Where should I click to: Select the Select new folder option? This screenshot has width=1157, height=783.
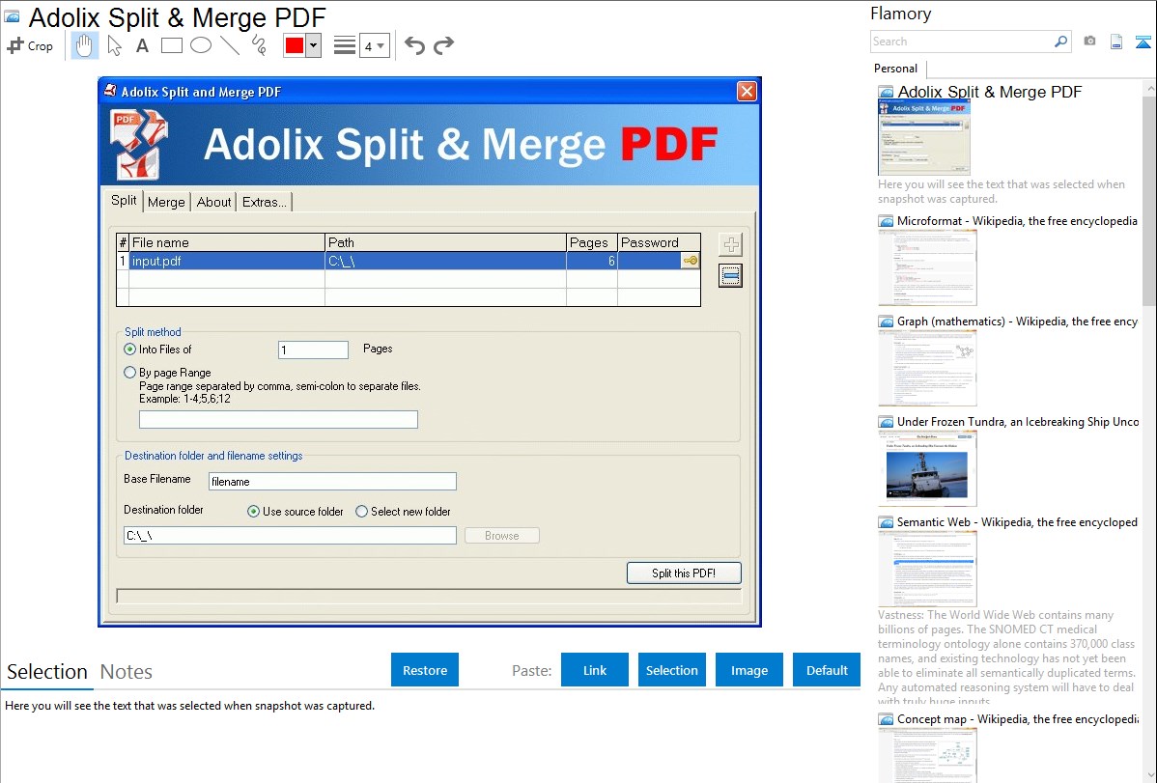(361, 512)
